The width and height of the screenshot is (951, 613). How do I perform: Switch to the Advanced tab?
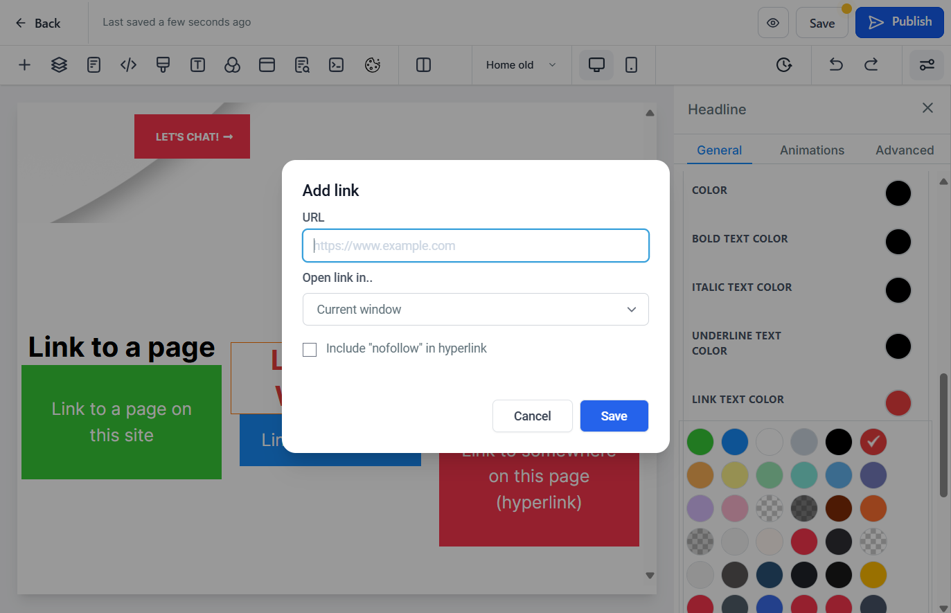point(905,150)
